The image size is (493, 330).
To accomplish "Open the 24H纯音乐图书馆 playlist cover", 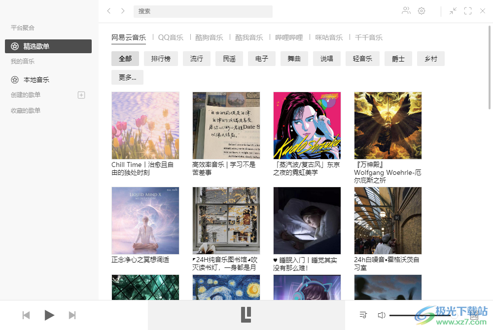I will tap(226, 221).
